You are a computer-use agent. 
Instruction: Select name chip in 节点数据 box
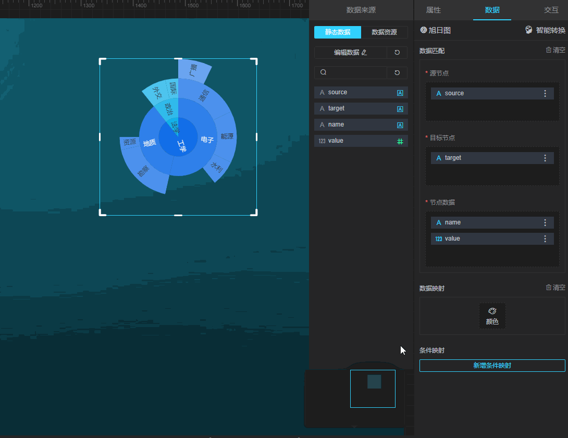[x=492, y=222]
